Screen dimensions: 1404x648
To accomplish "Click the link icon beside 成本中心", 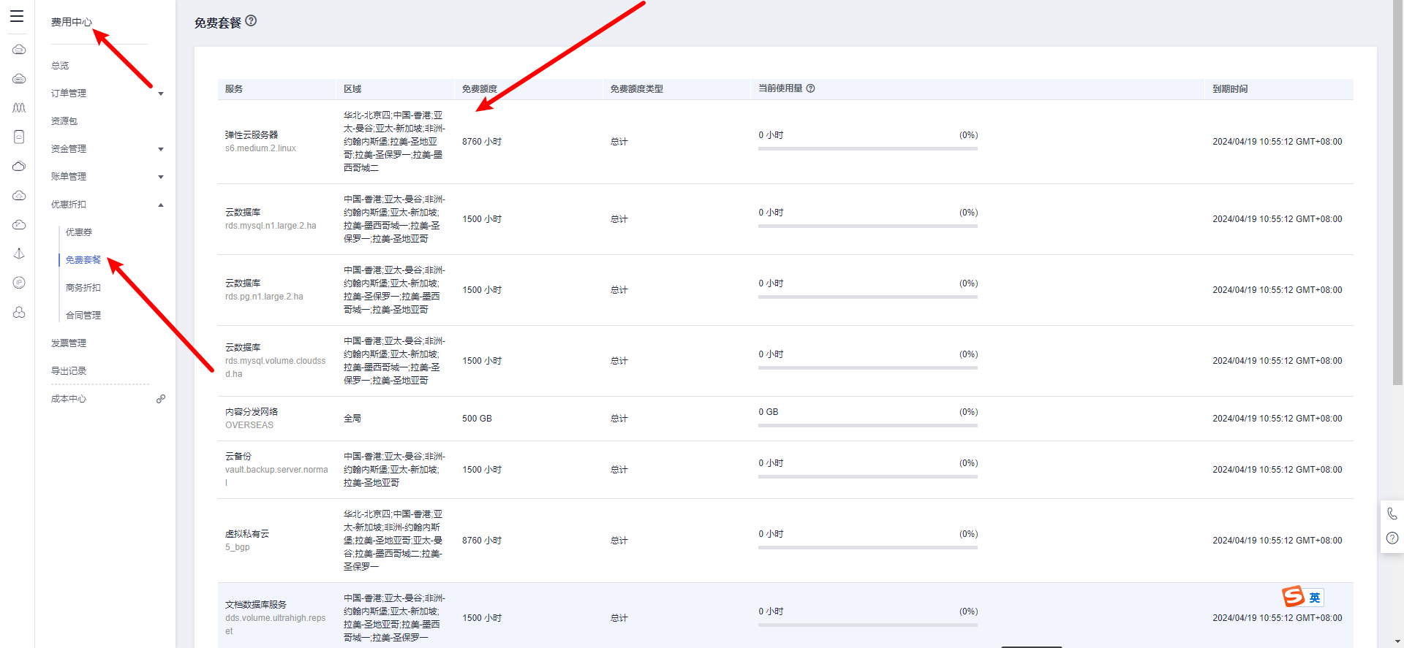I will click(161, 399).
